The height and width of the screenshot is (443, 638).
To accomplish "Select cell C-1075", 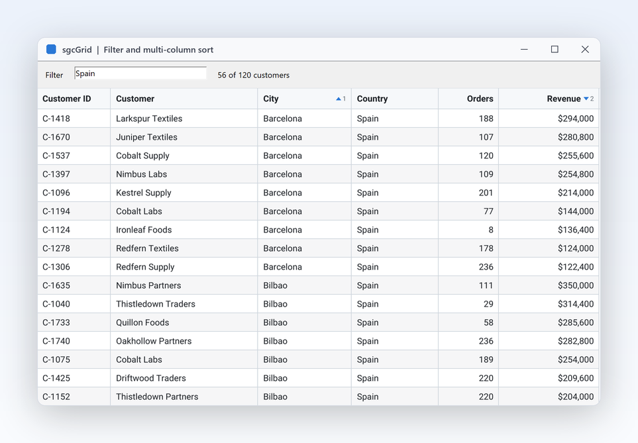I will [74, 360].
